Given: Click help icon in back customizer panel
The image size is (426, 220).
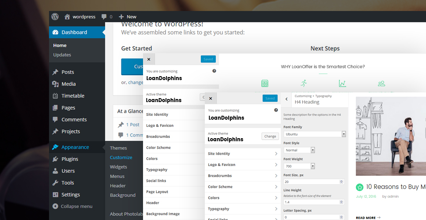Looking at the screenshot, I should [214, 71].
